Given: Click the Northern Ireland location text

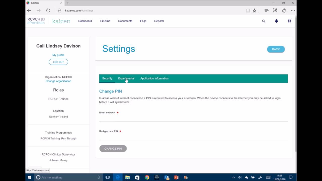Looking at the screenshot, I should pos(58,117).
